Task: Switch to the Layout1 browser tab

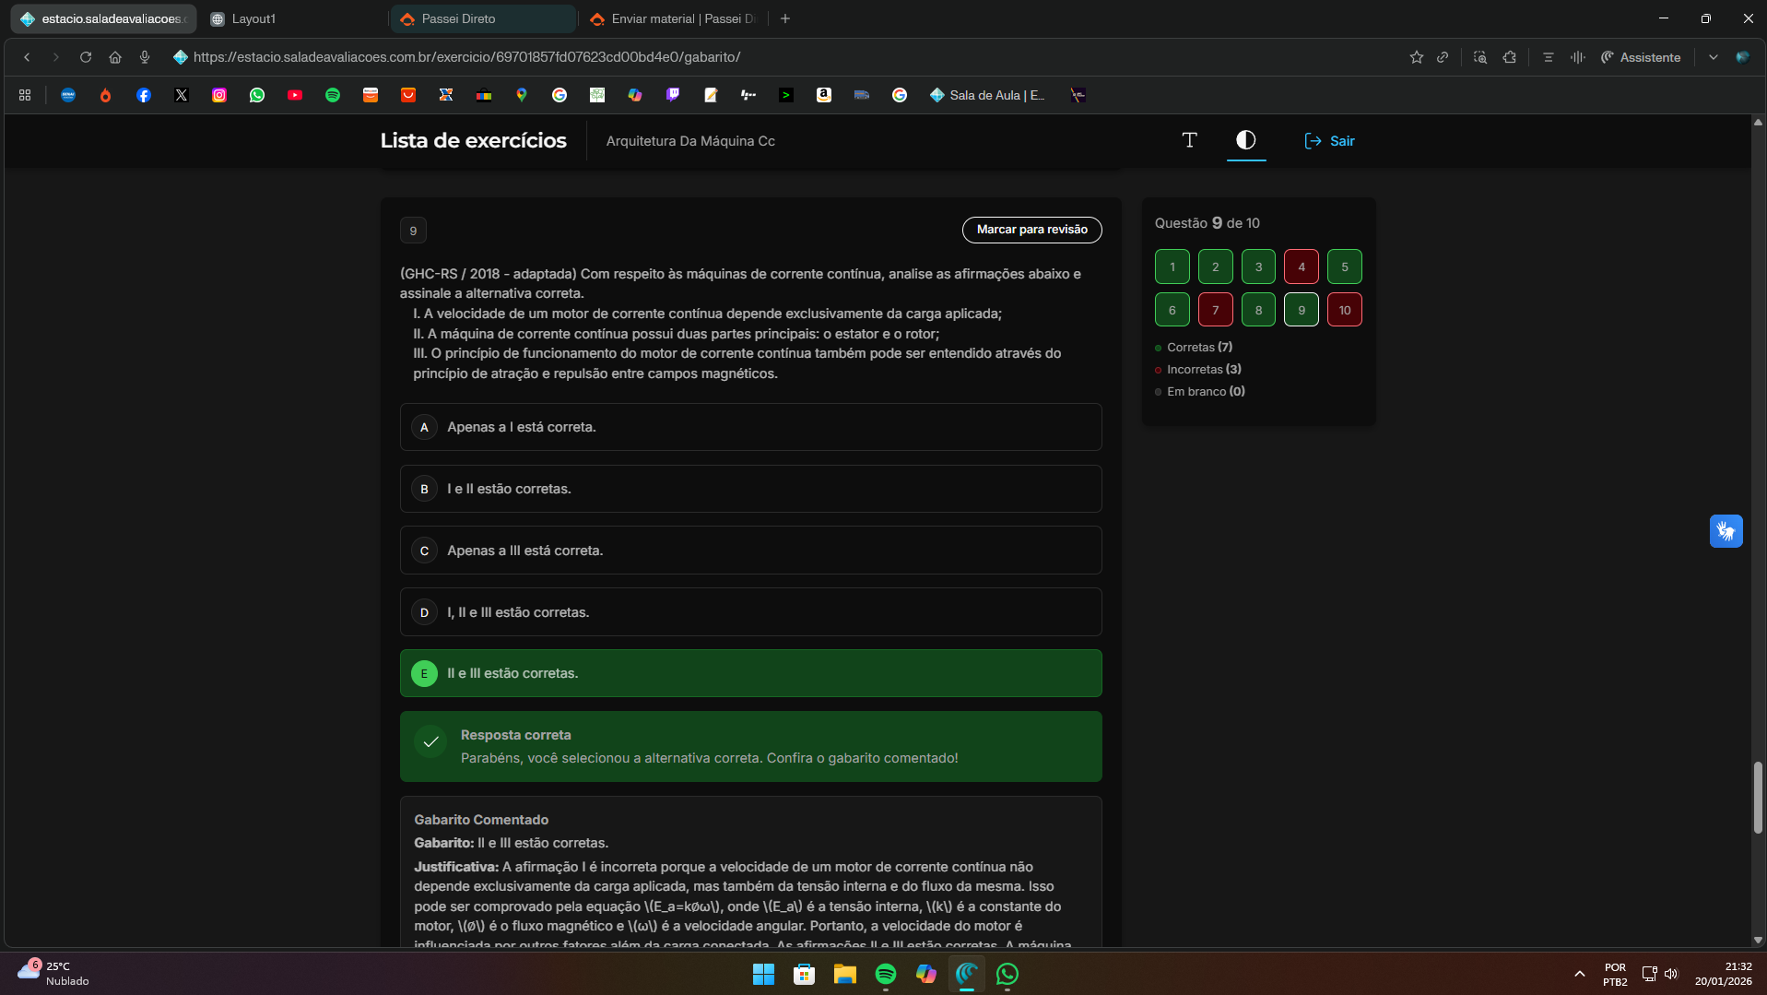Action: click(293, 18)
